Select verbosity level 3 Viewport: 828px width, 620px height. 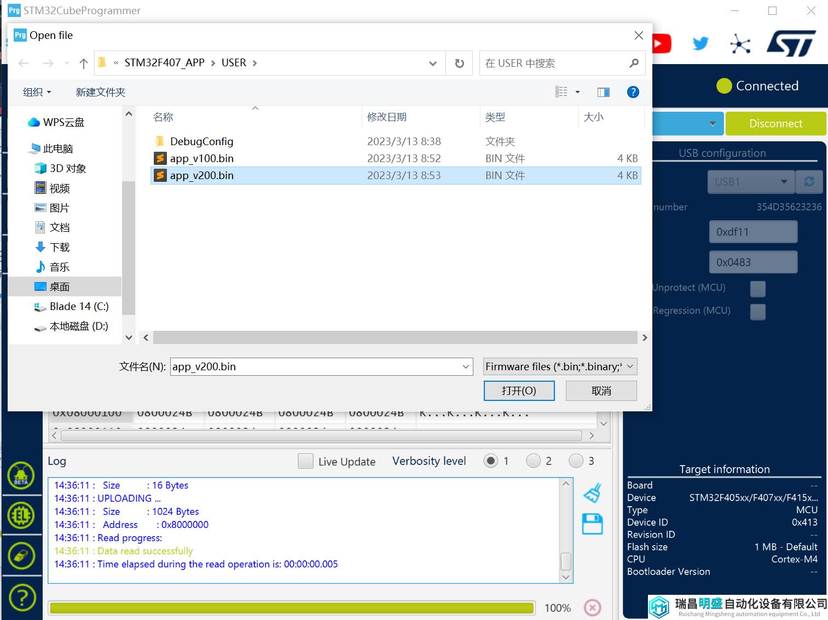pos(576,461)
